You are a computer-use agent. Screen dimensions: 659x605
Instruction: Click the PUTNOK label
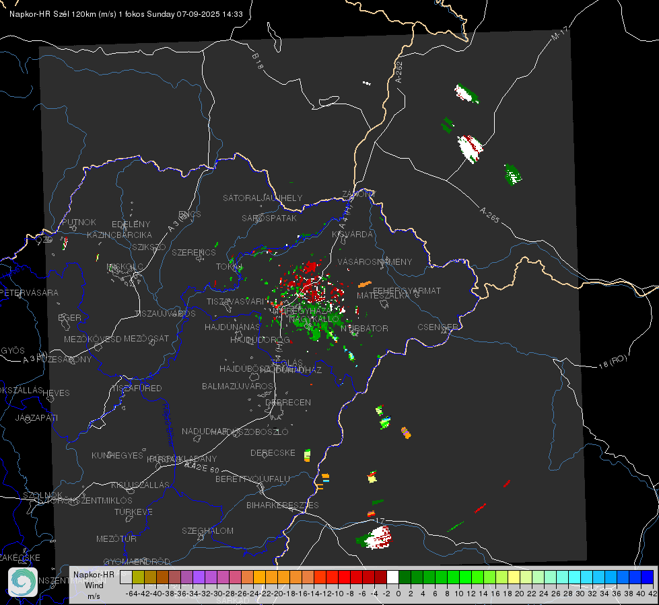tap(79, 222)
